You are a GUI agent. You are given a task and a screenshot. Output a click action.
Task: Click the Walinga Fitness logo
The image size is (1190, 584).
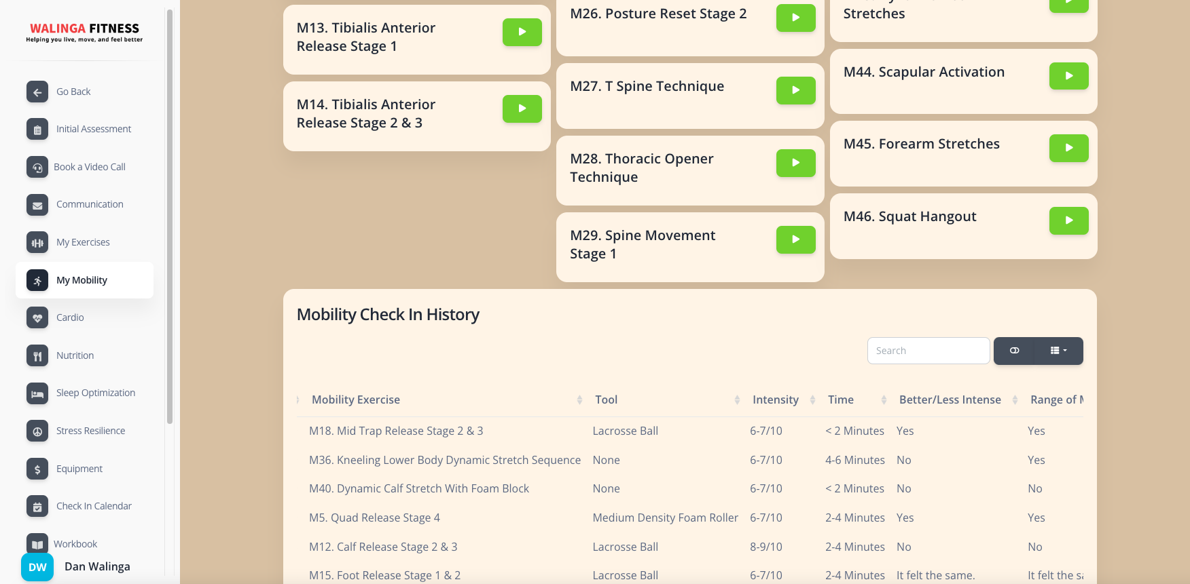click(x=84, y=32)
